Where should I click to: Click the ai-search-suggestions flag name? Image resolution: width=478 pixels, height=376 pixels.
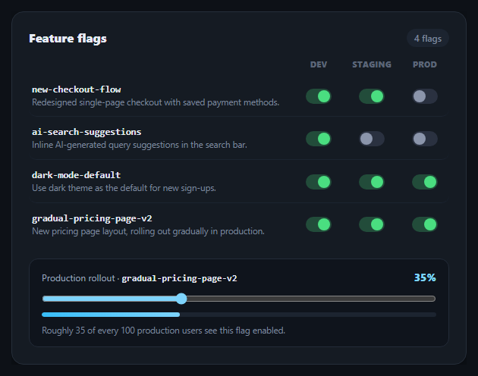click(x=86, y=132)
